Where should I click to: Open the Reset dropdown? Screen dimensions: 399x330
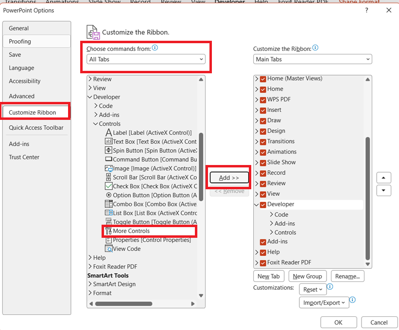pyautogui.click(x=313, y=289)
